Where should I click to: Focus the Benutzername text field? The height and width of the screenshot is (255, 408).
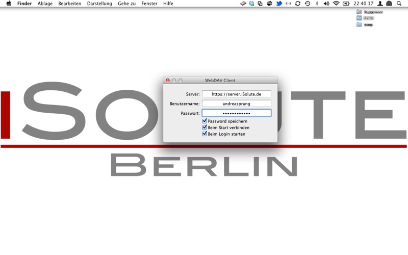[236, 104]
